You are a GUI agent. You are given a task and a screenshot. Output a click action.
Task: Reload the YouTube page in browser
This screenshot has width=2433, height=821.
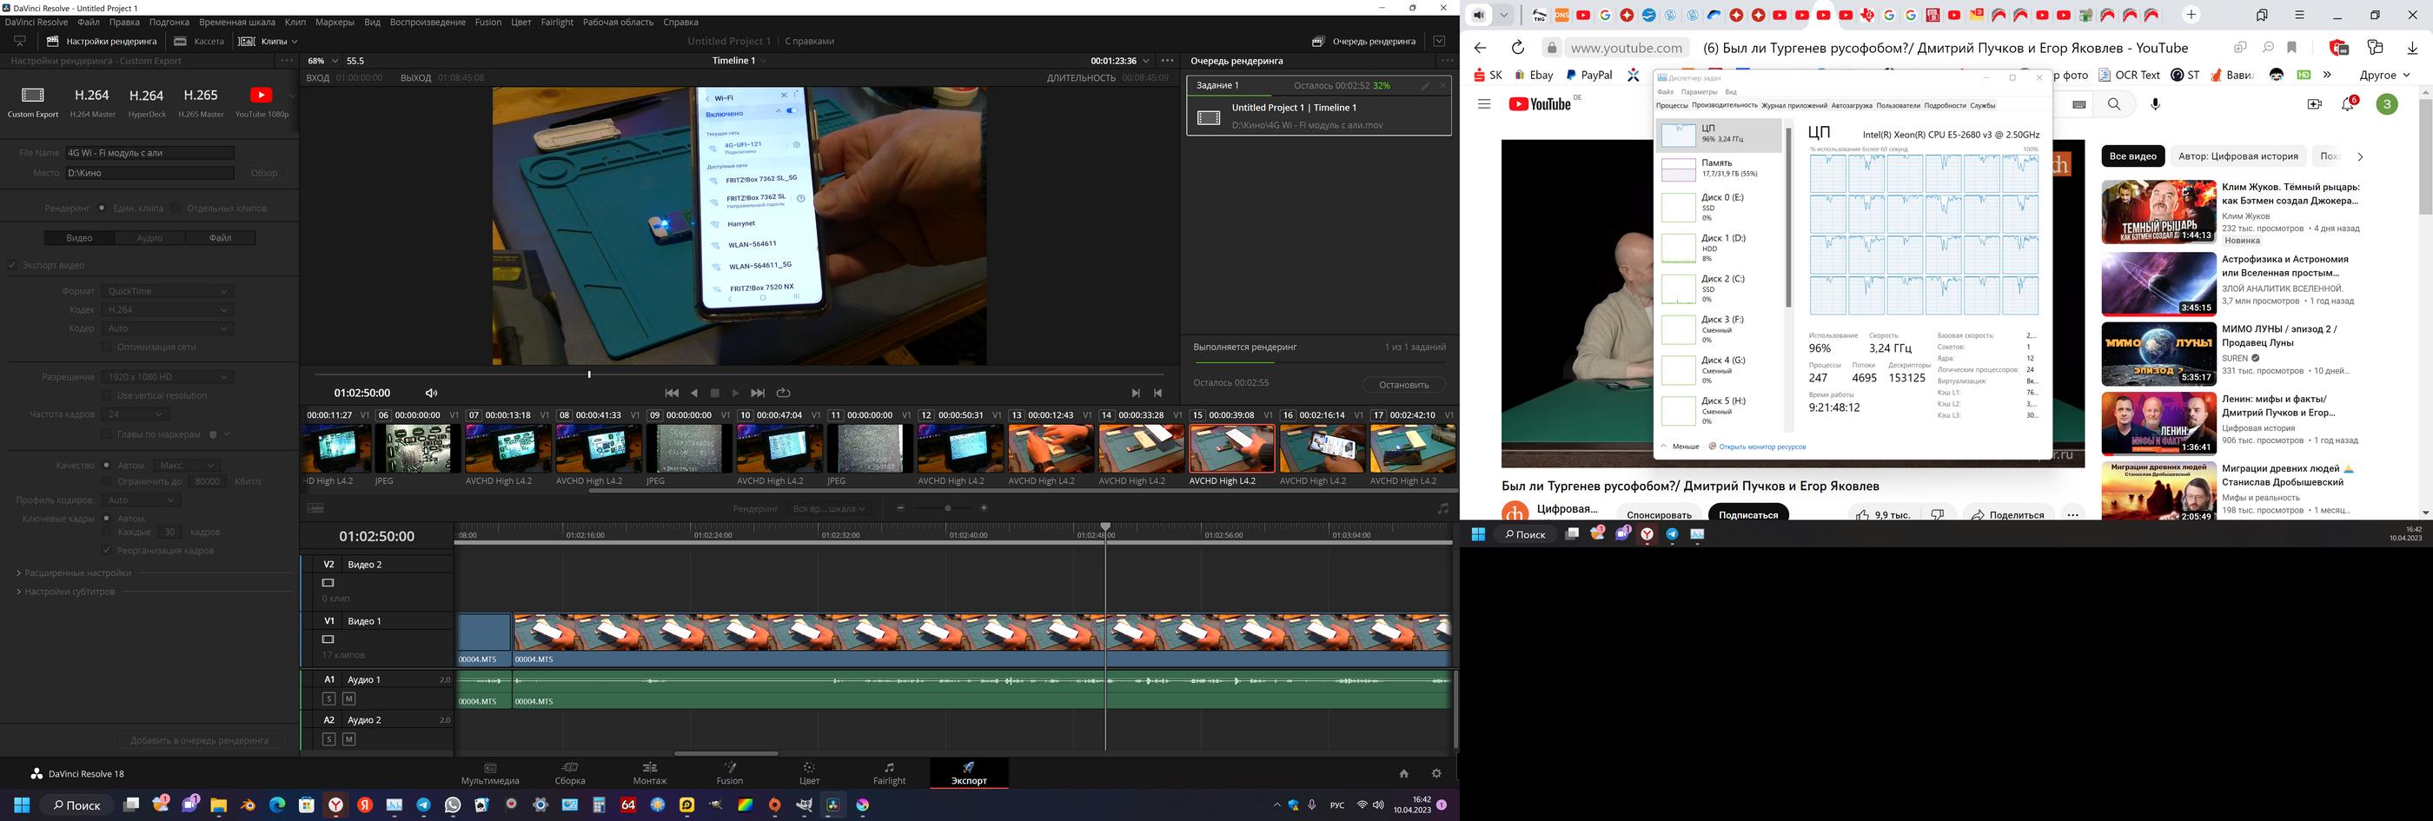[1518, 48]
